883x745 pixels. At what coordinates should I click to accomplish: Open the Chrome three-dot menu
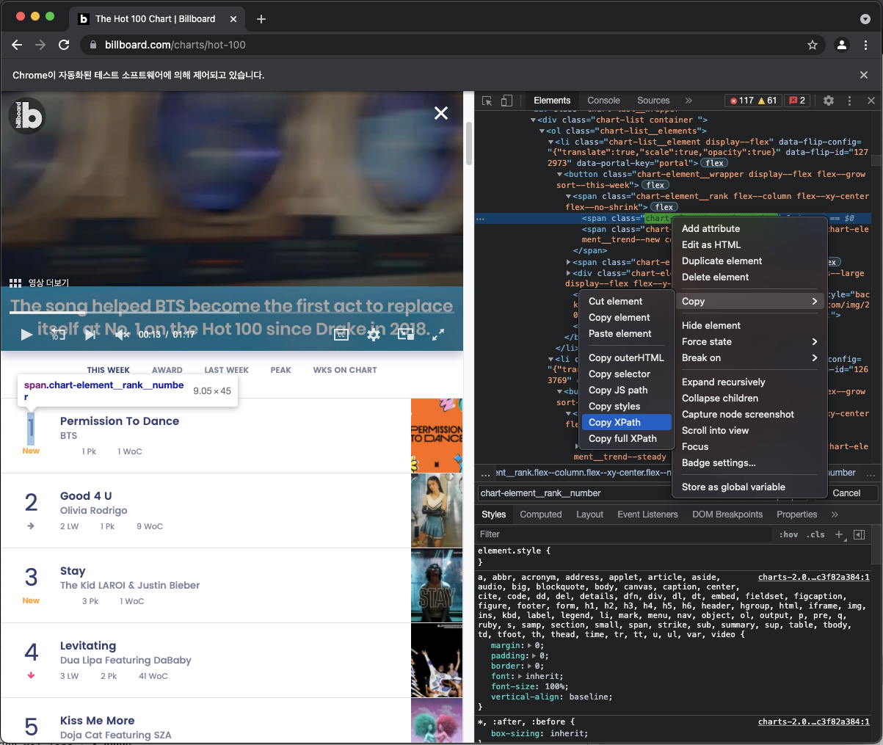click(x=866, y=45)
